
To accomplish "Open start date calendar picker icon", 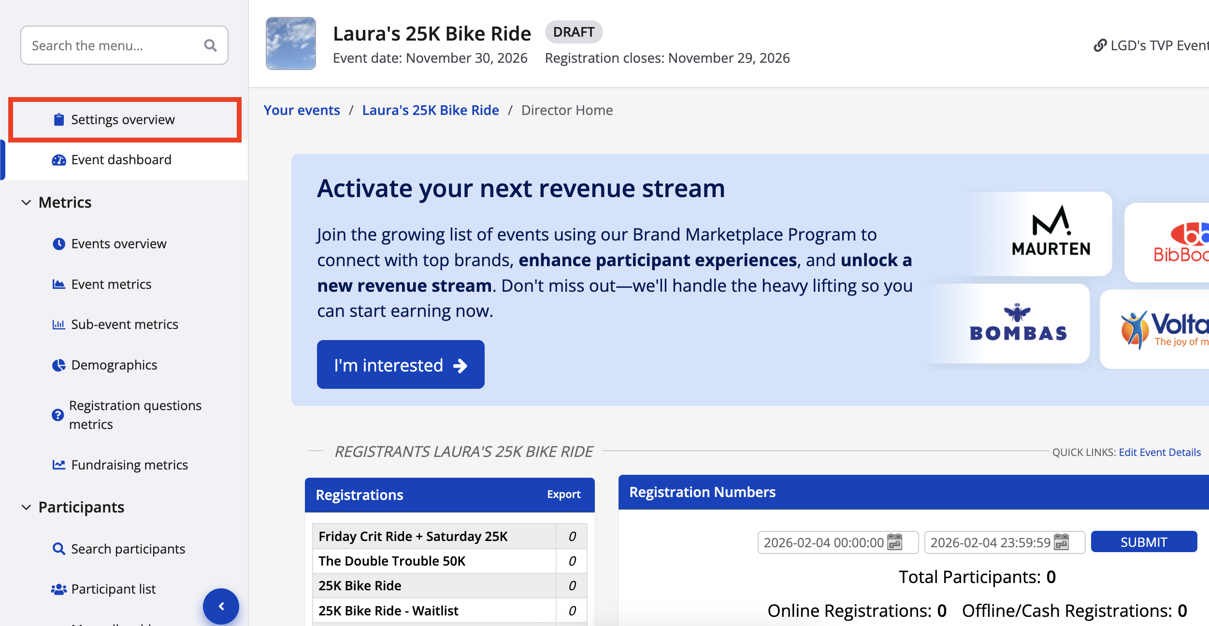I will point(894,542).
